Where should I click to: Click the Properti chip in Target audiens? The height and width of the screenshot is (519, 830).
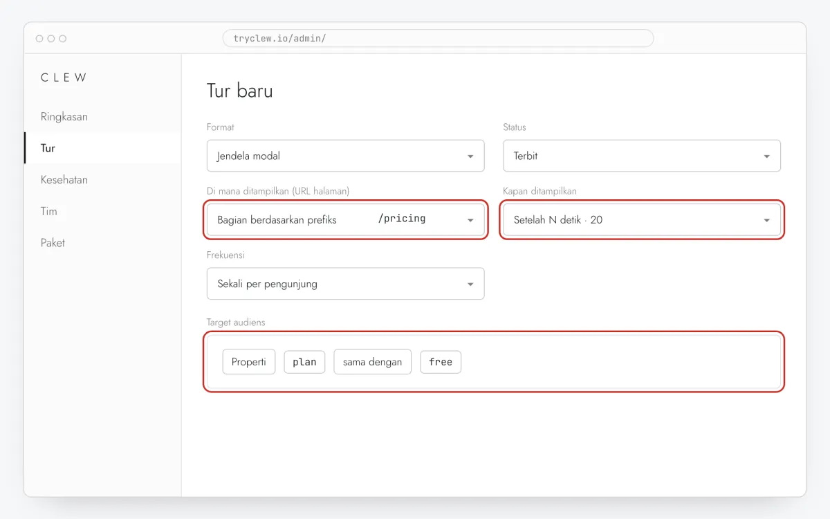pyautogui.click(x=249, y=362)
